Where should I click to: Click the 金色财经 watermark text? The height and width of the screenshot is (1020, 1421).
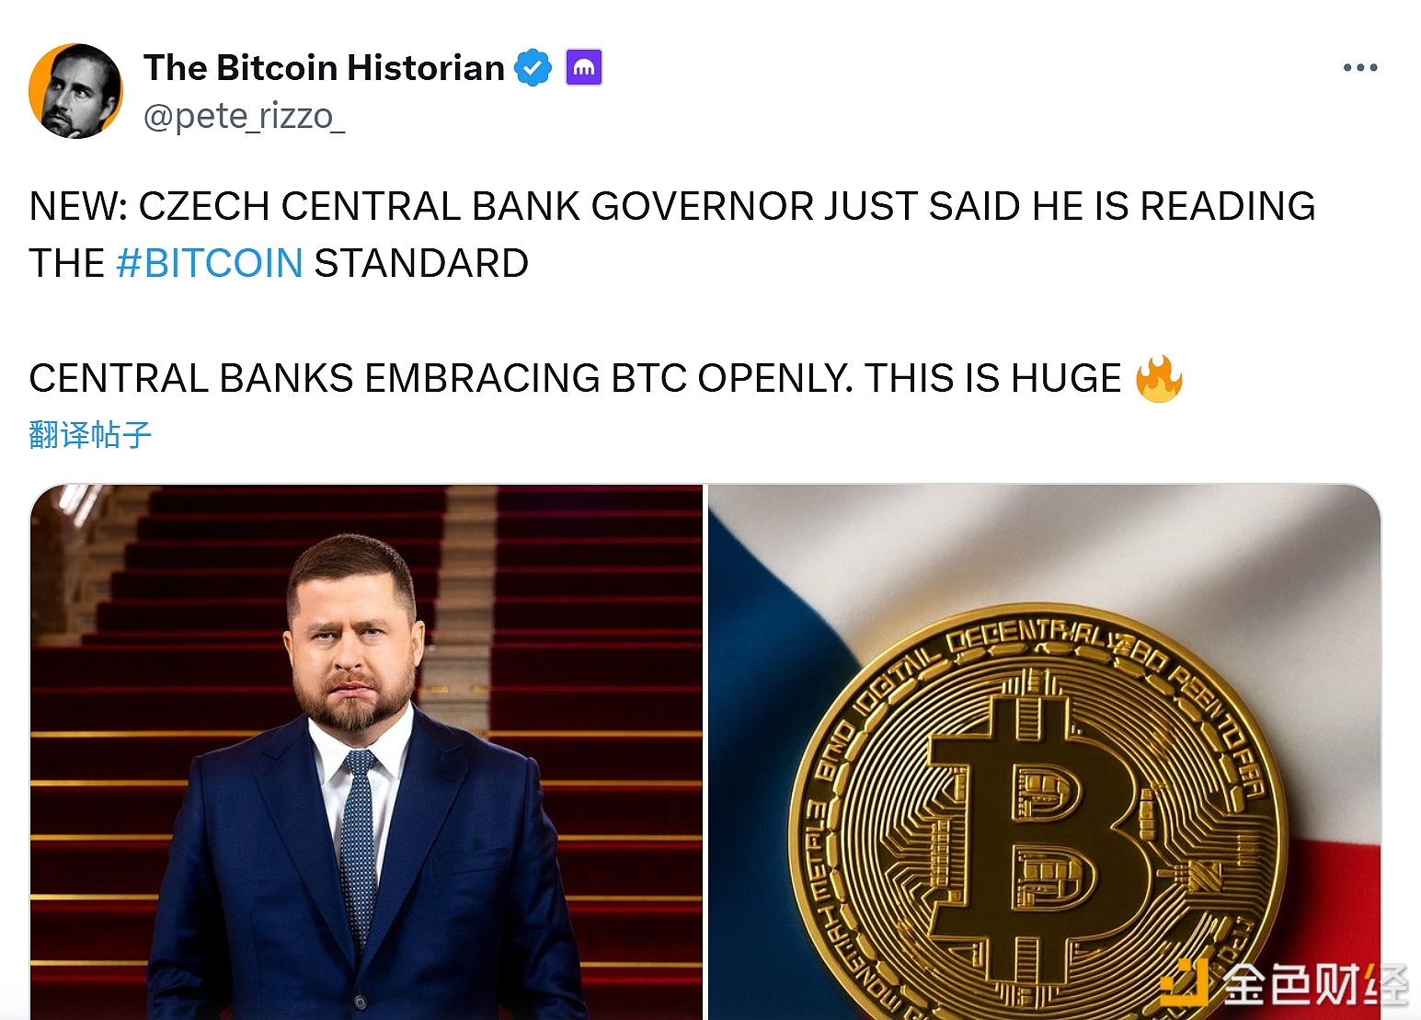[x=1315, y=984]
